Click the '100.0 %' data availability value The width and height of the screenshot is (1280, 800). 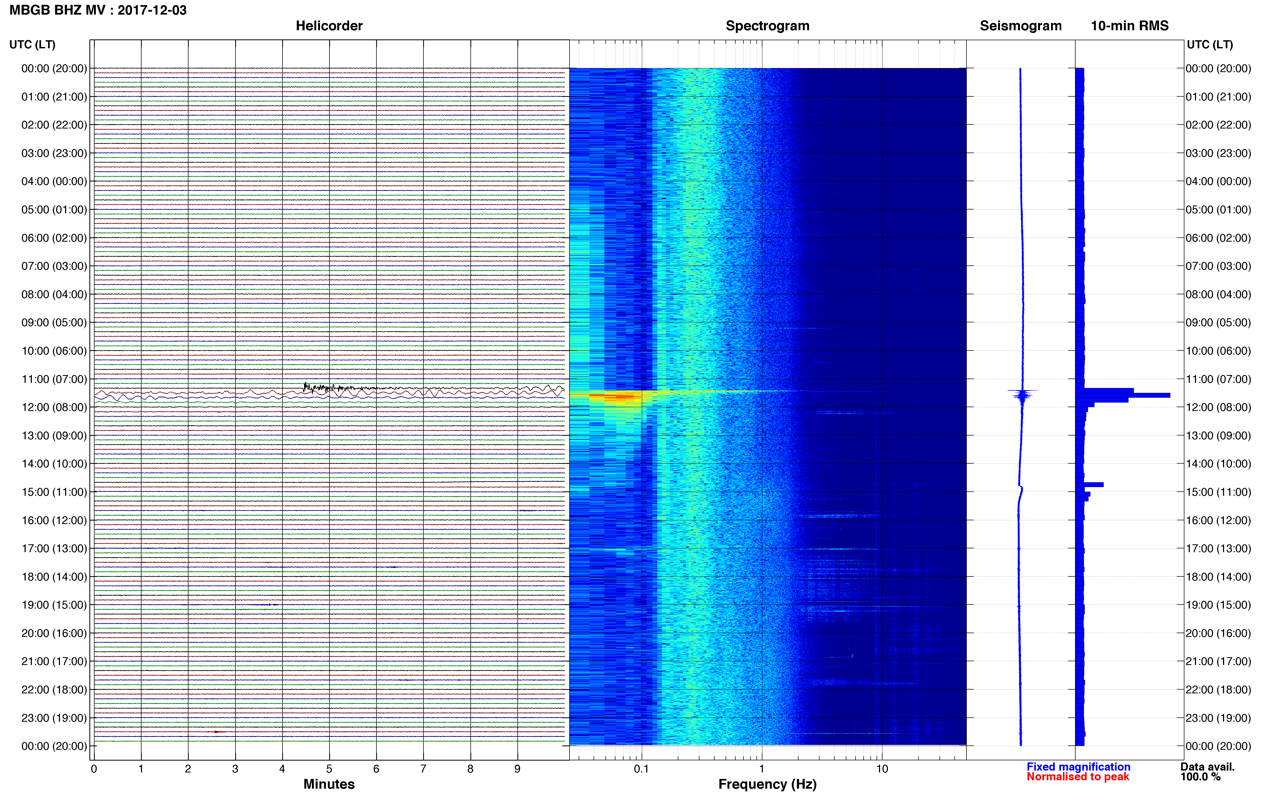(x=1201, y=777)
